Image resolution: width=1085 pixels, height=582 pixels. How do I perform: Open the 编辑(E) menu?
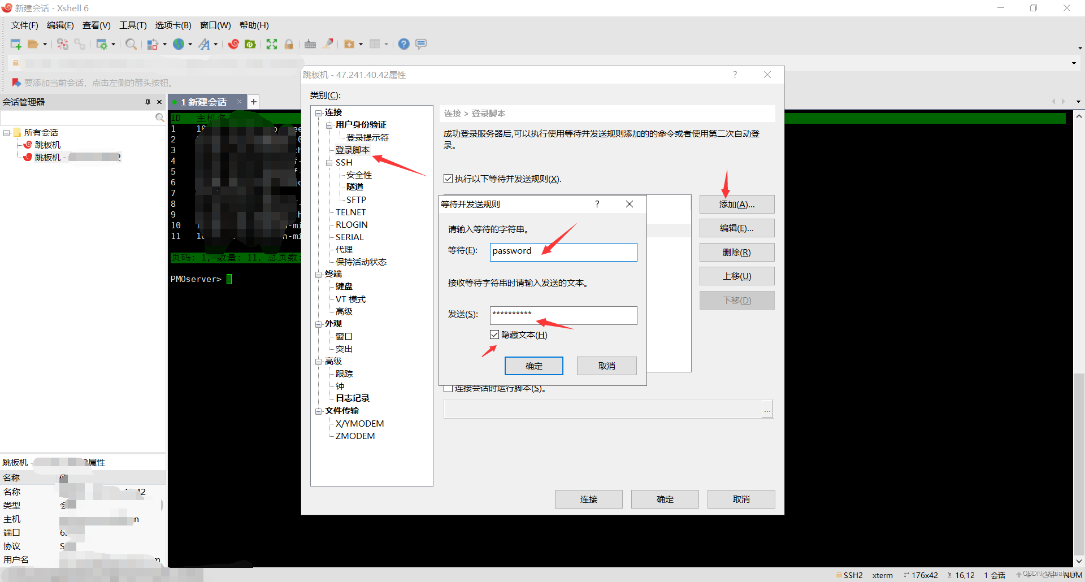coord(60,25)
